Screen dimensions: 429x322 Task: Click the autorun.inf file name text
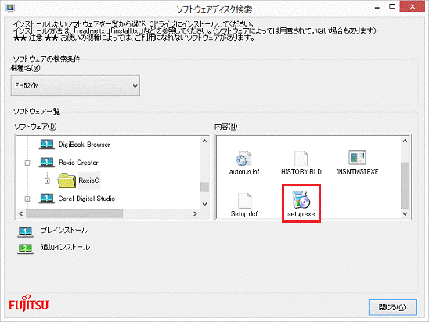pyautogui.click(x=244, y=171)
